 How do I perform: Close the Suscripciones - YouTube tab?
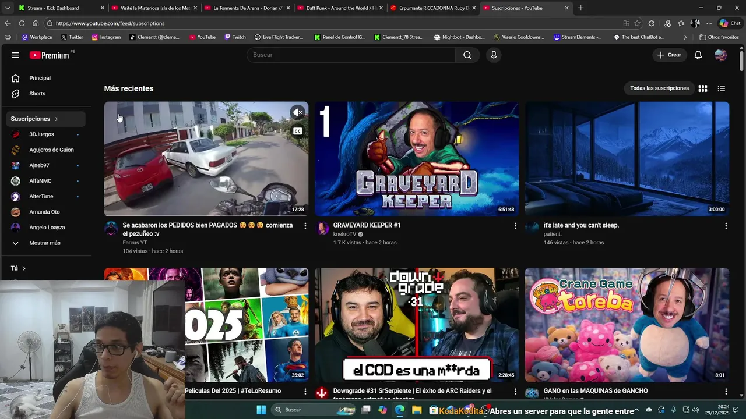566,8
